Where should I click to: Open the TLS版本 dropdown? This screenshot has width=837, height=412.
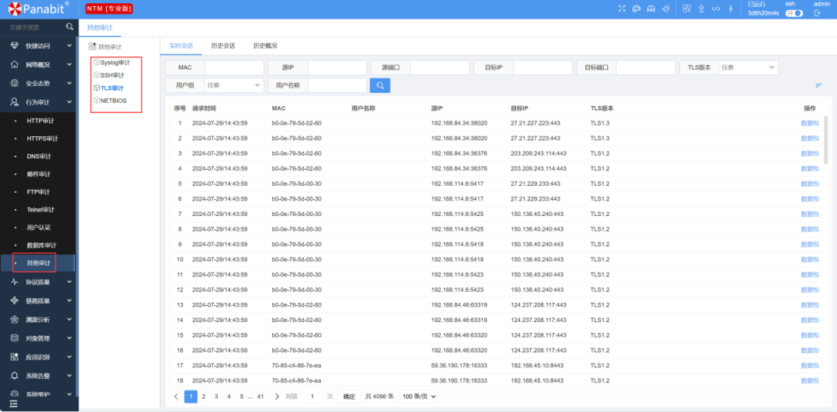(x=747, y=68)
